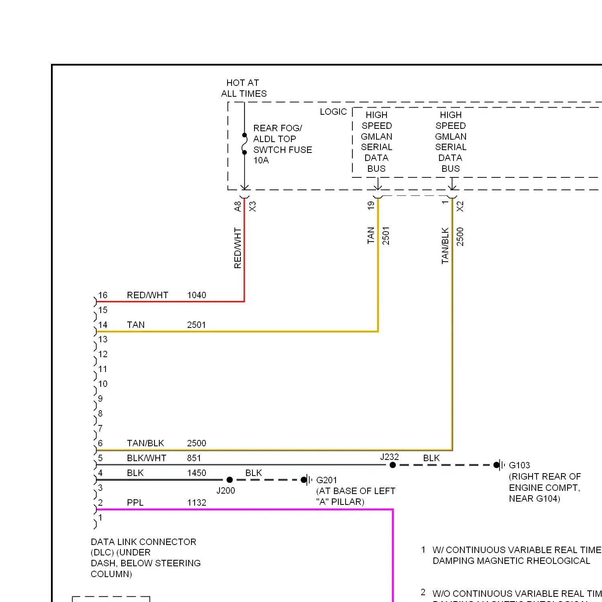602x602 pixels.
Task: Click the G201 ground label
Action: [x=327, y=480]
